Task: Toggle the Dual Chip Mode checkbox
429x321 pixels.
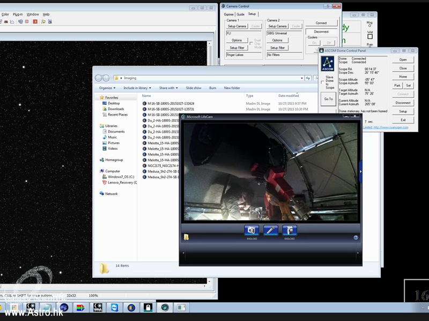Action: (252, 43)
